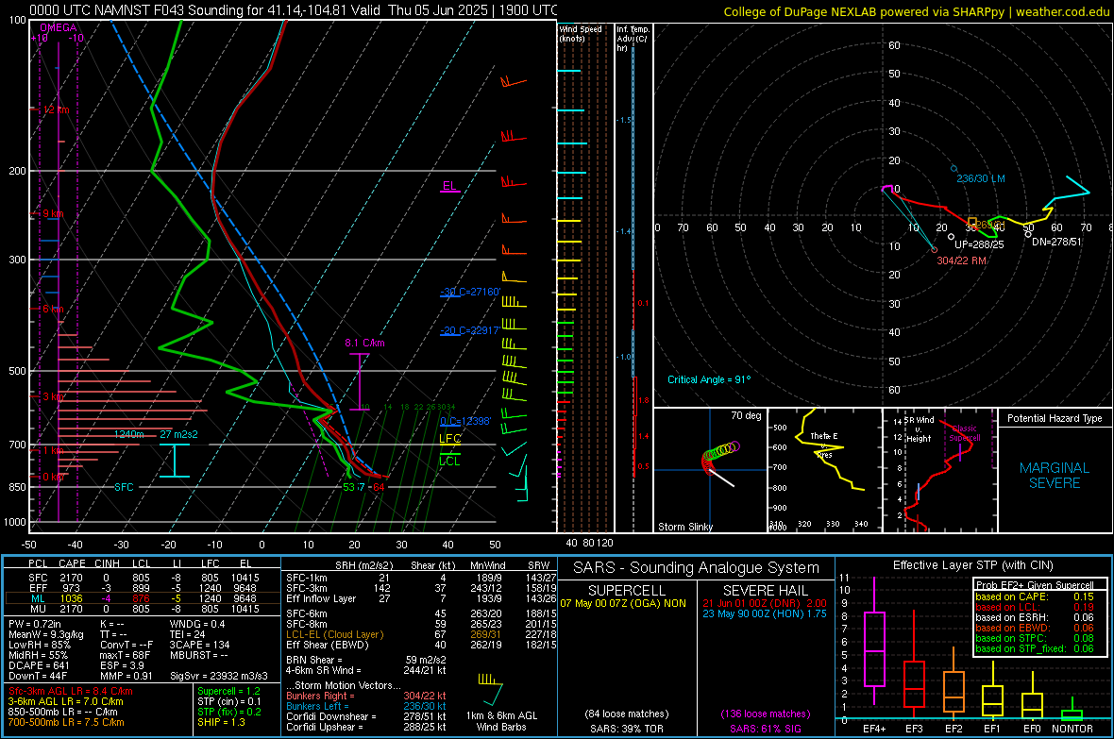This screenshot has height=739, width=1114.
Task: Click the 'UP=288/25' label
Action: pos(979,244)
